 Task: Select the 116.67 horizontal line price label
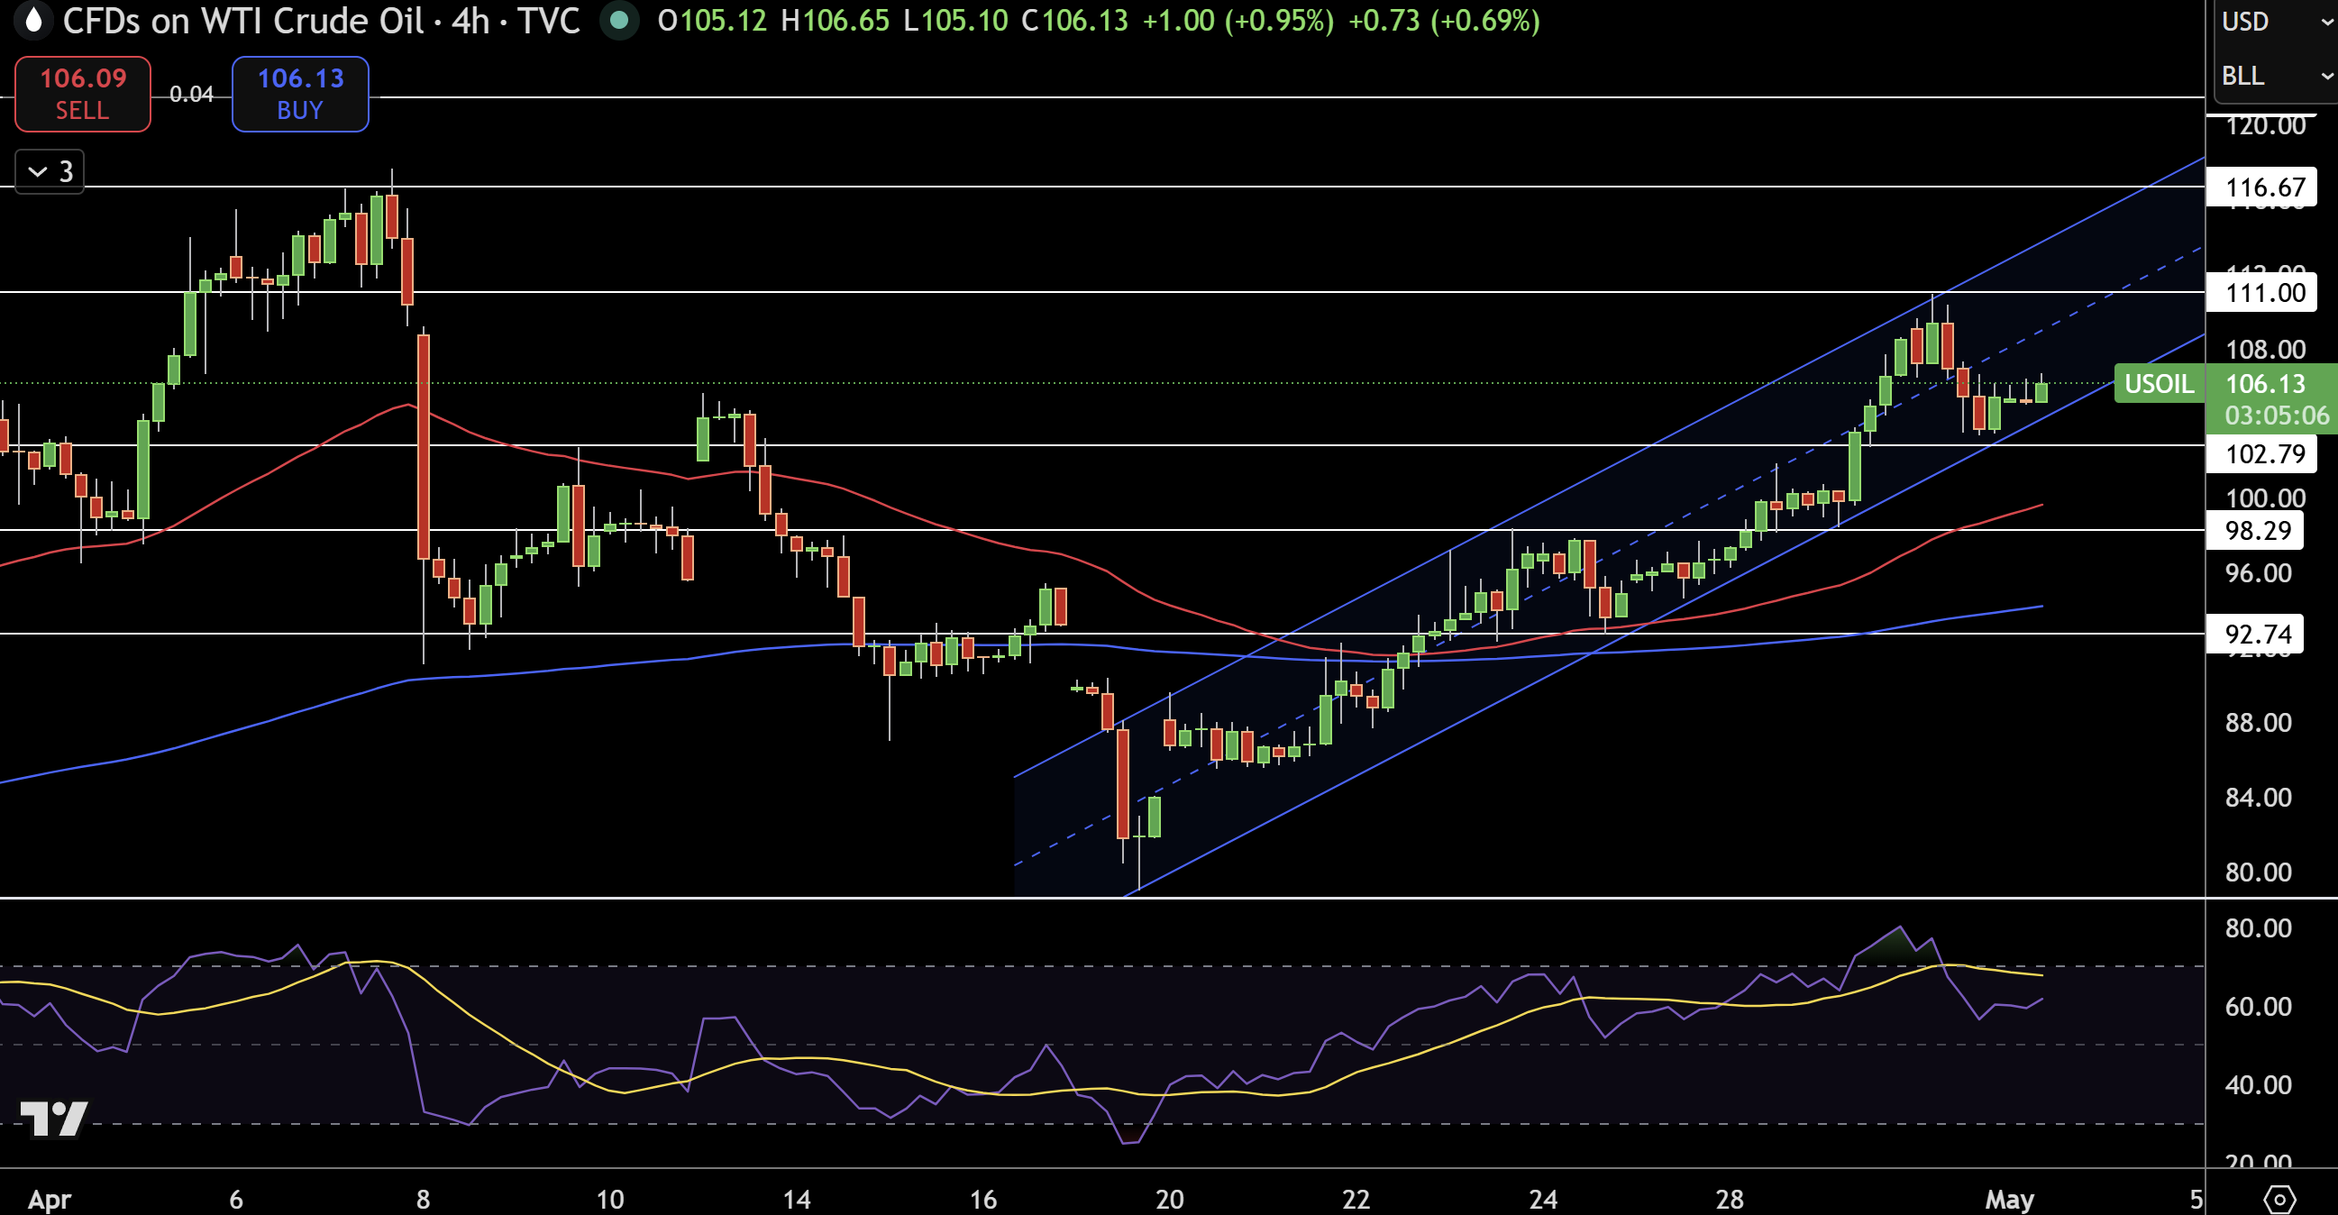tap(2261, 187)
